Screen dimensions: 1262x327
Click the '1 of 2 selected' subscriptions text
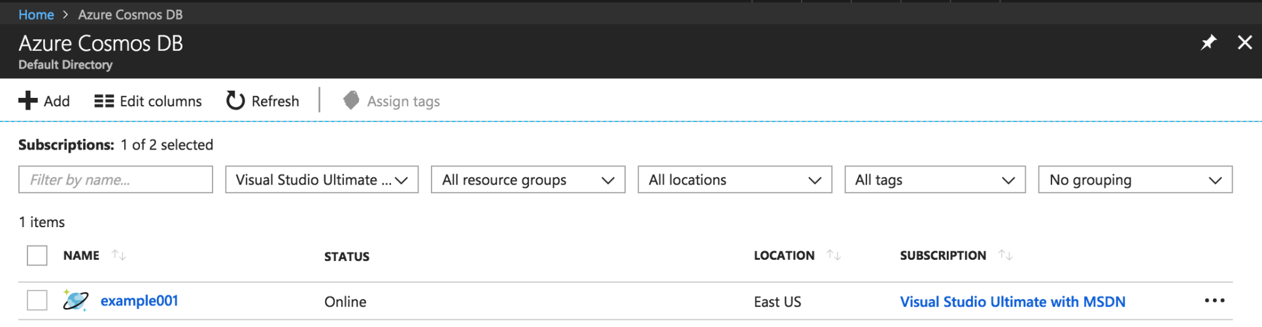167,145
